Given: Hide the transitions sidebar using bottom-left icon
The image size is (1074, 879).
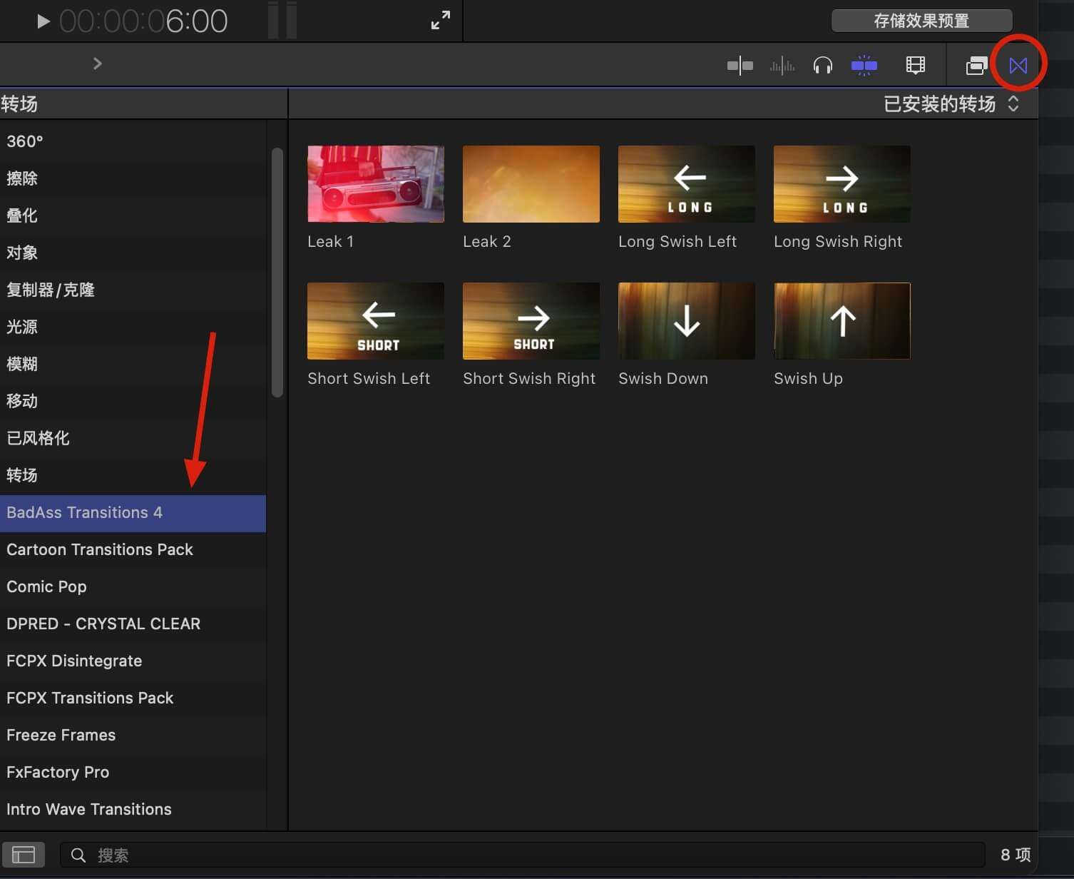Looking at the screenshot, I should pyautogui.click(x=24, y=854).
